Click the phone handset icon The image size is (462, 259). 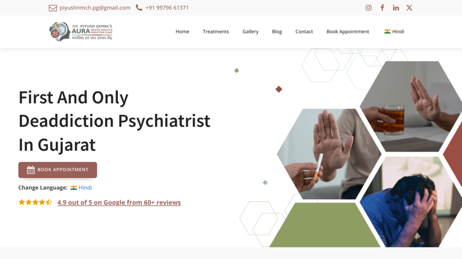139,8
